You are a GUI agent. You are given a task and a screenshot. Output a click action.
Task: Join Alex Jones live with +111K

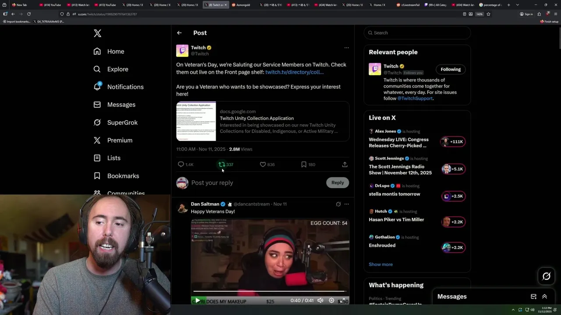[453, 142]
